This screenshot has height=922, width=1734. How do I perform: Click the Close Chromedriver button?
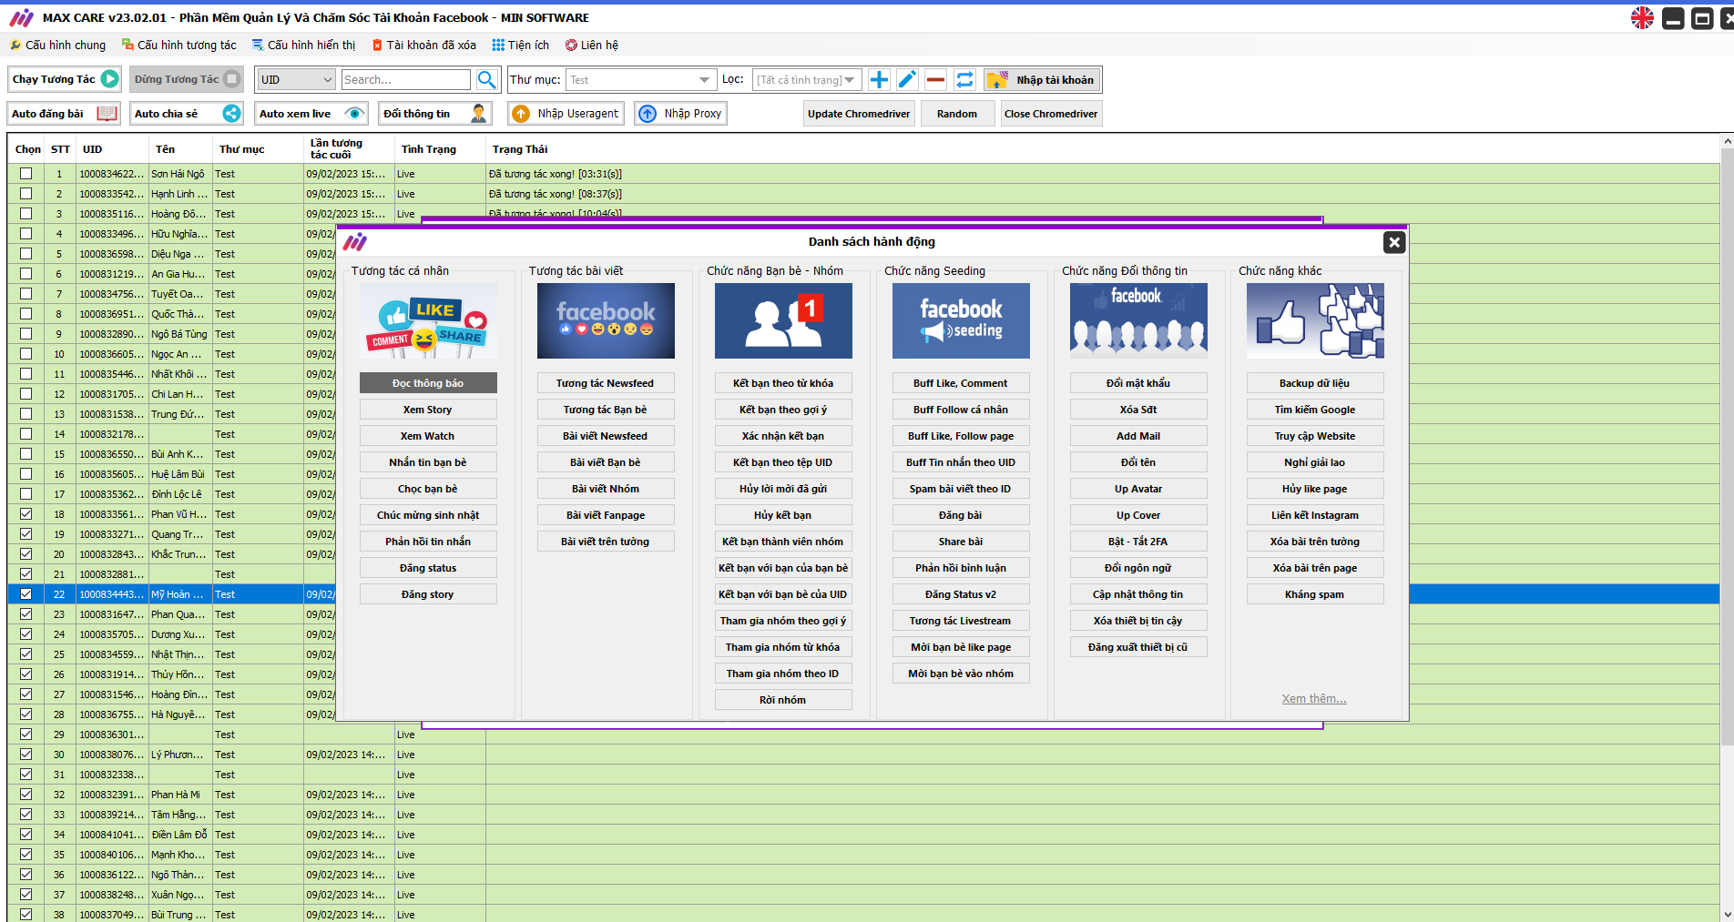[1051, 114]
